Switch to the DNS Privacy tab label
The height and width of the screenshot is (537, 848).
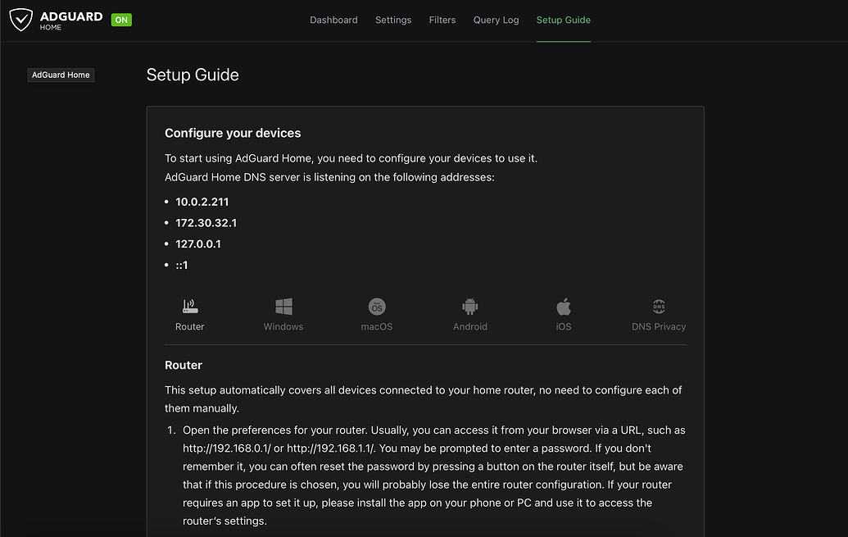[659, 326]
